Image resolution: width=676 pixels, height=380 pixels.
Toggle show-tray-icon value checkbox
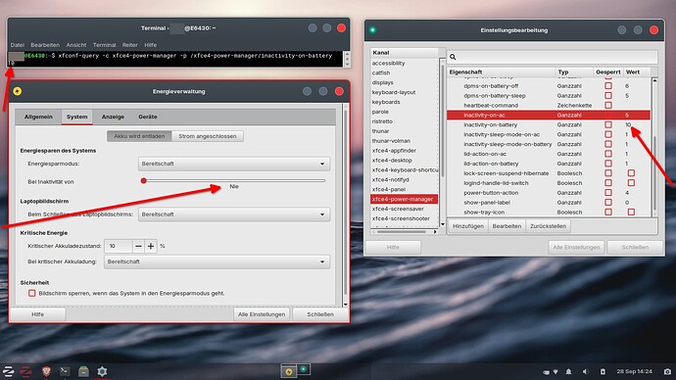(631, 212)
